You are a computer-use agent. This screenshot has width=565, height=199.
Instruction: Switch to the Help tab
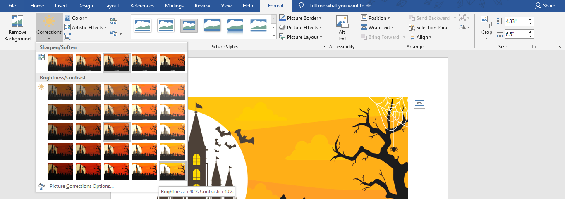pos(248,6)
